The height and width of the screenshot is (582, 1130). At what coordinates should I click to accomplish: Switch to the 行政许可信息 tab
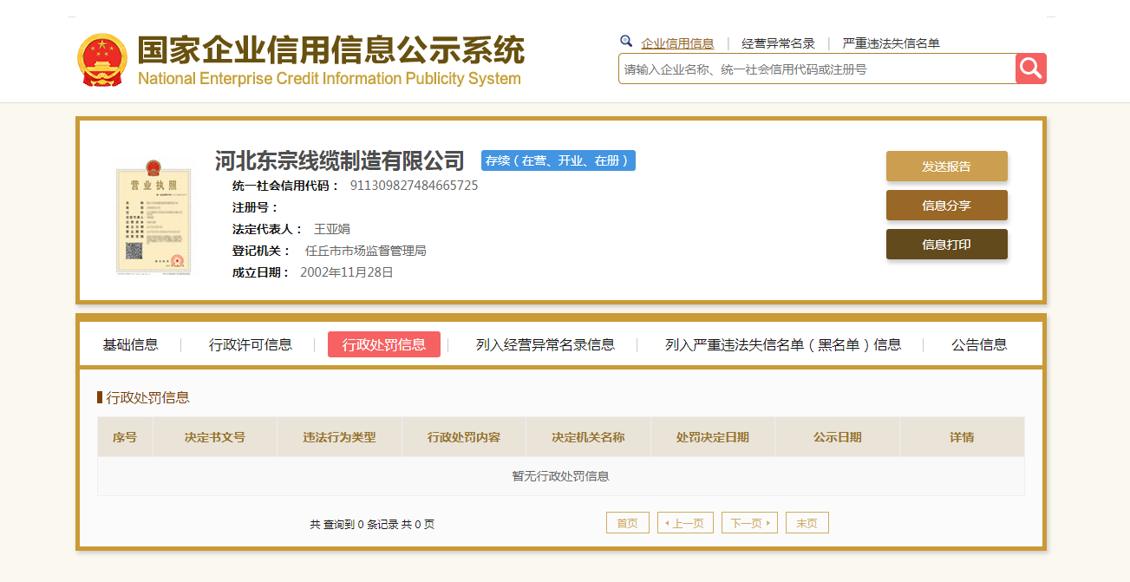coord(251,344)
